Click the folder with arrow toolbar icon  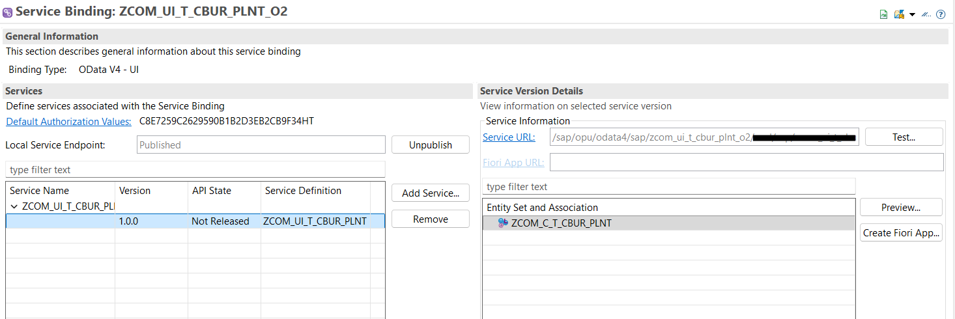pyautogui.click(x=899, y=14)
